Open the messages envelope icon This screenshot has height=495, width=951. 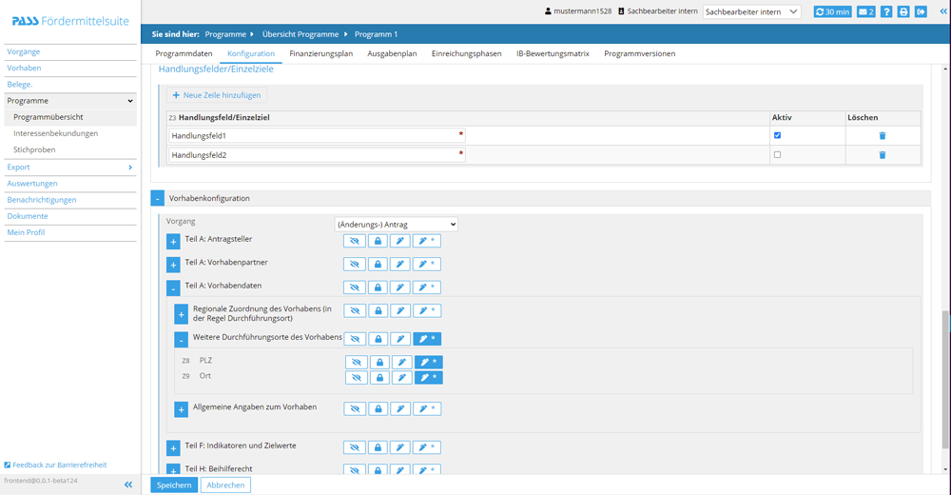pyautogui.click(x=865, y=12)
